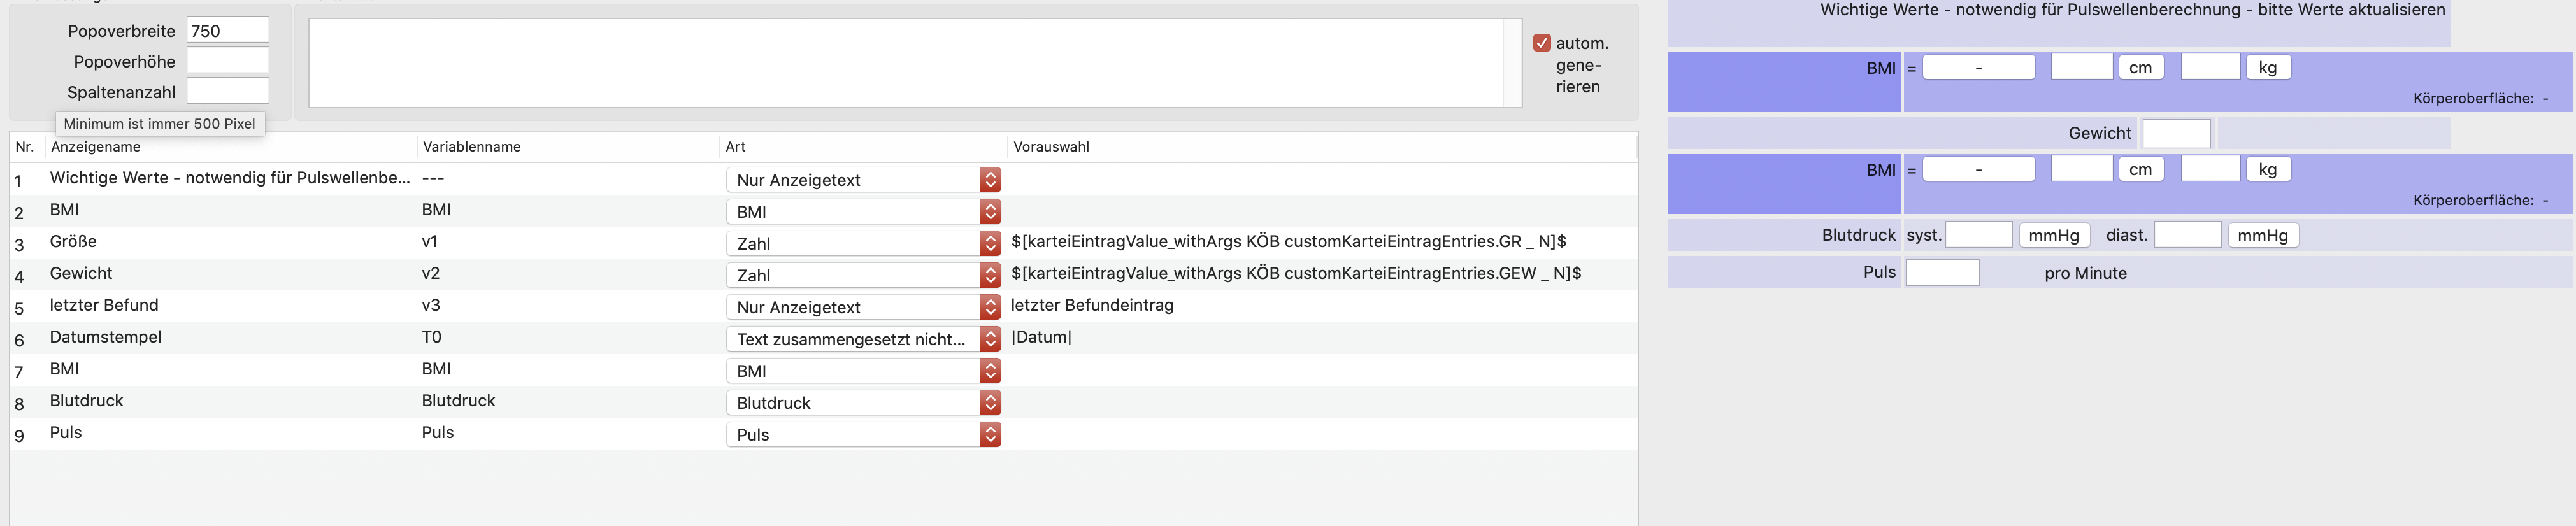2576x526 pixels.
Task: Click the second BMI height field before cm
Action: click(2081, 169)
